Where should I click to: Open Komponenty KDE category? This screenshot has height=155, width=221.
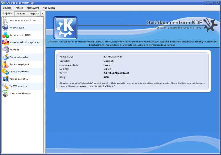pyautogui.click(x=22, y=35)
